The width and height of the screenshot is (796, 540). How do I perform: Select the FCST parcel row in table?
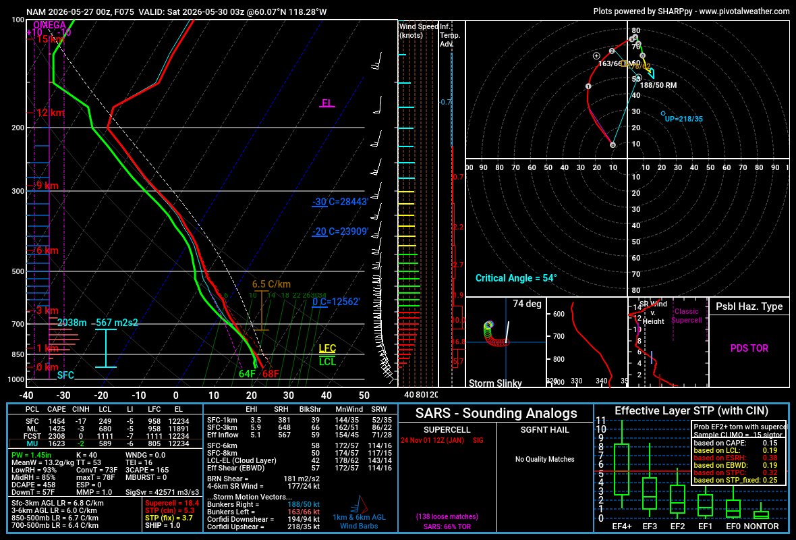tap(106, 436)
